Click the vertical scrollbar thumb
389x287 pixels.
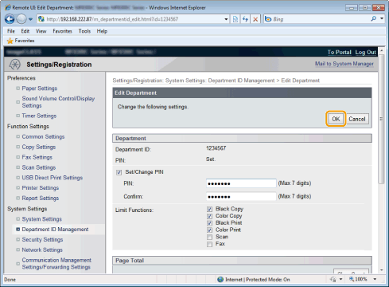[382, 119]
